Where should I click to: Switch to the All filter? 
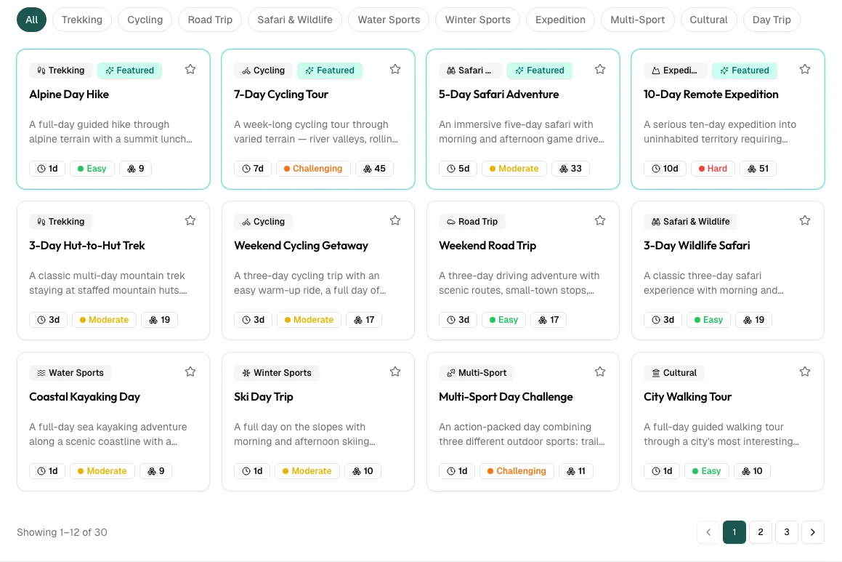(x=31, y=20)
